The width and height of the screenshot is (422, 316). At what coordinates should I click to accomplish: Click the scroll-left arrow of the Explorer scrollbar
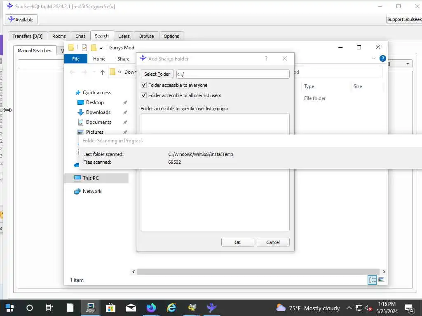point(134,272)
